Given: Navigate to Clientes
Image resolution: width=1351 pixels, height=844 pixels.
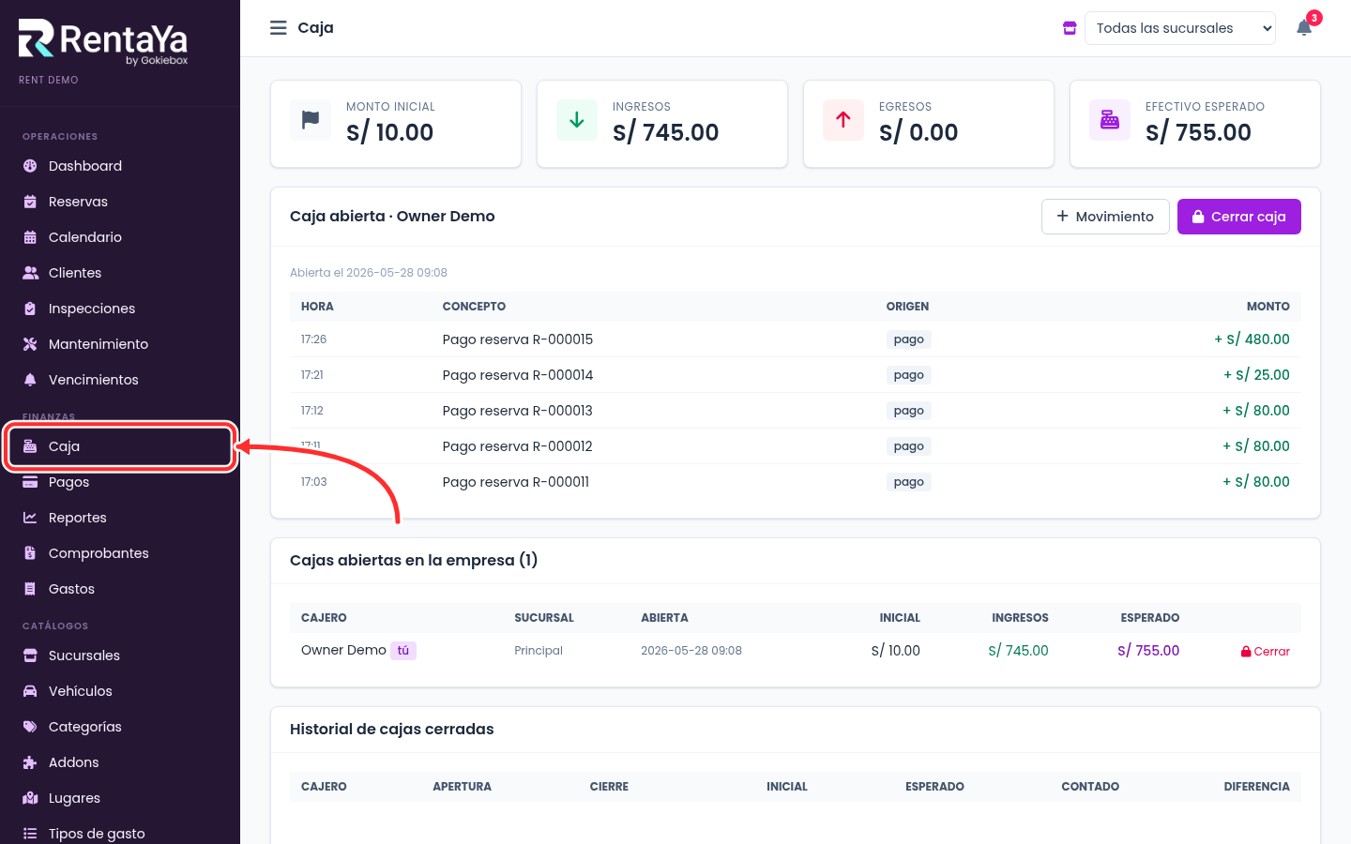Looking at the screenshot, I should click(x=120, y=273).
